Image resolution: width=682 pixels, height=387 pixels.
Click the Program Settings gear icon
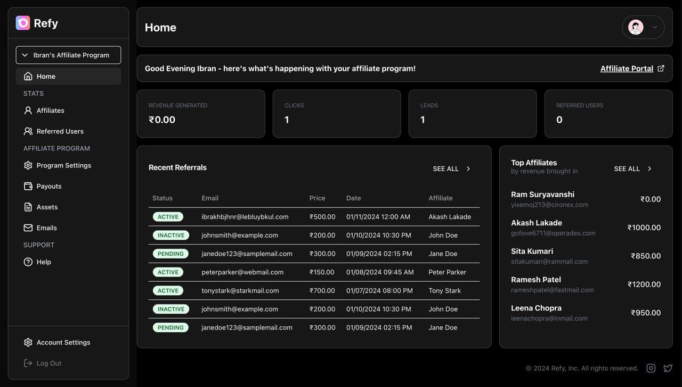pos(28,165)
